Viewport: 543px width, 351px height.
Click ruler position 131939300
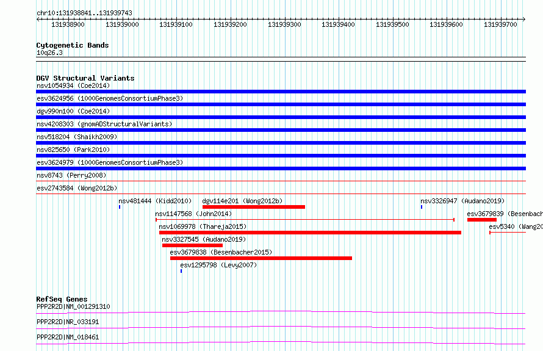click(284, 24)
